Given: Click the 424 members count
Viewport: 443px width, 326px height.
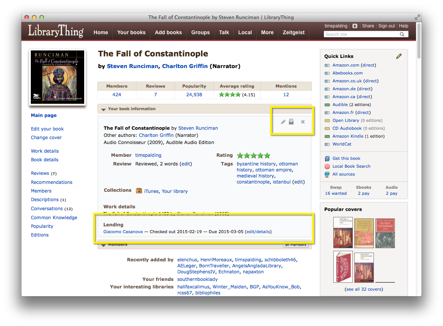Looking at the screenshot, I should coord(117,95).
